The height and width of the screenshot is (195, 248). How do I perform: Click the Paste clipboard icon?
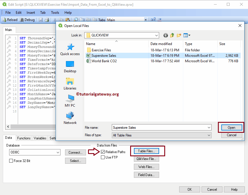(x=68, y=20)
